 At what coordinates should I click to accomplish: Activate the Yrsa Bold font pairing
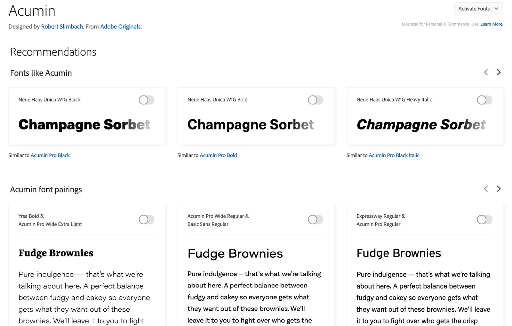146,220
